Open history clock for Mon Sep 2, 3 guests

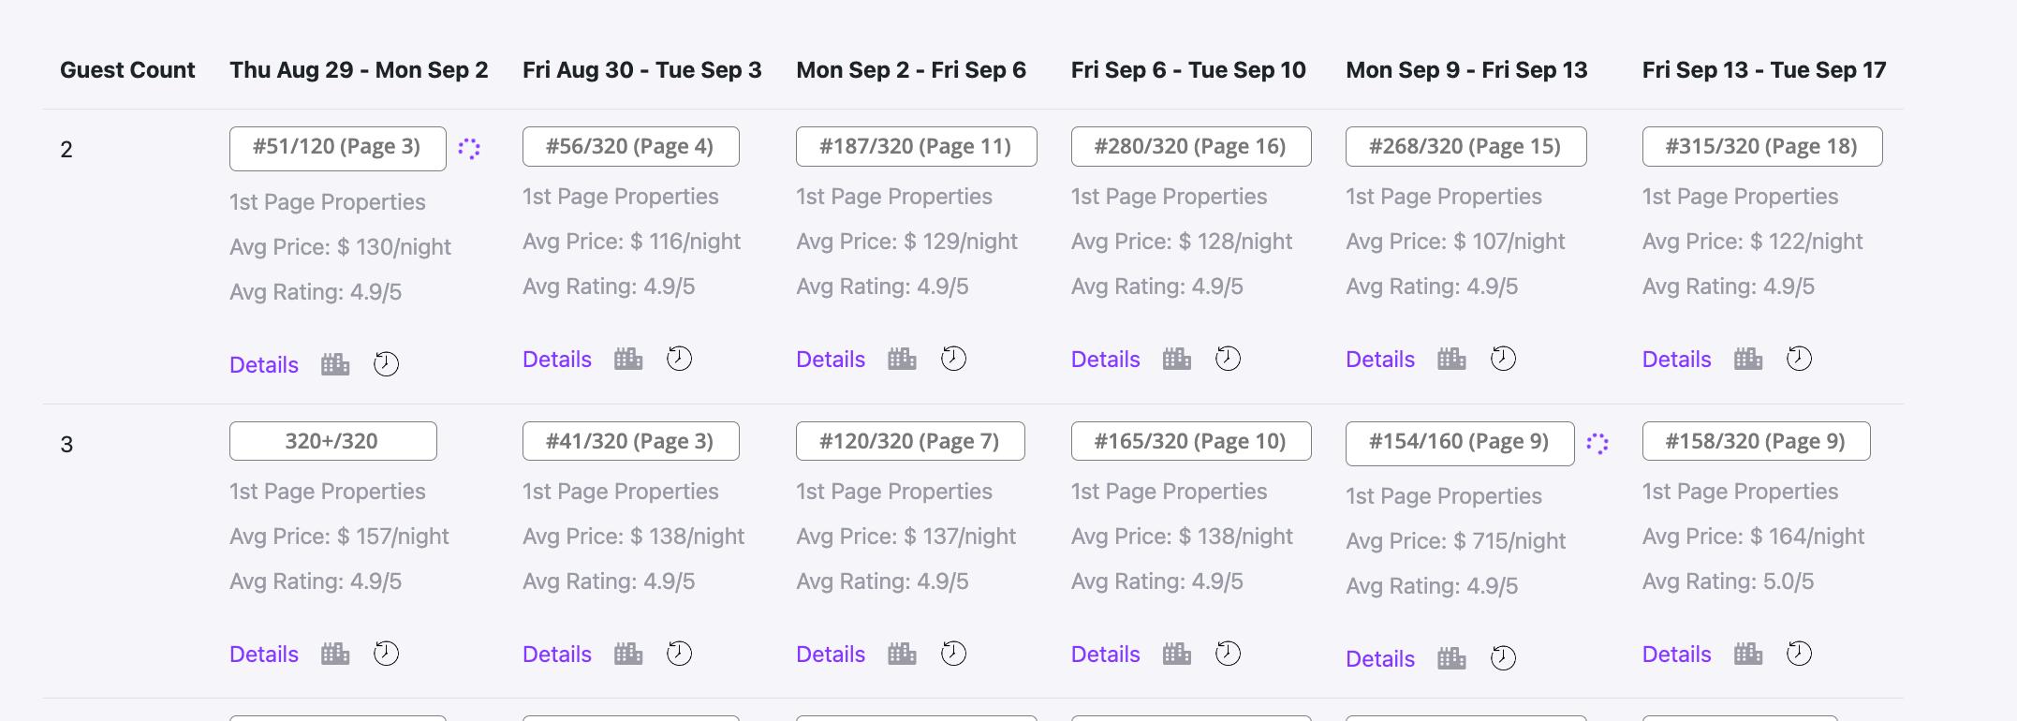[x=953, y=654]
